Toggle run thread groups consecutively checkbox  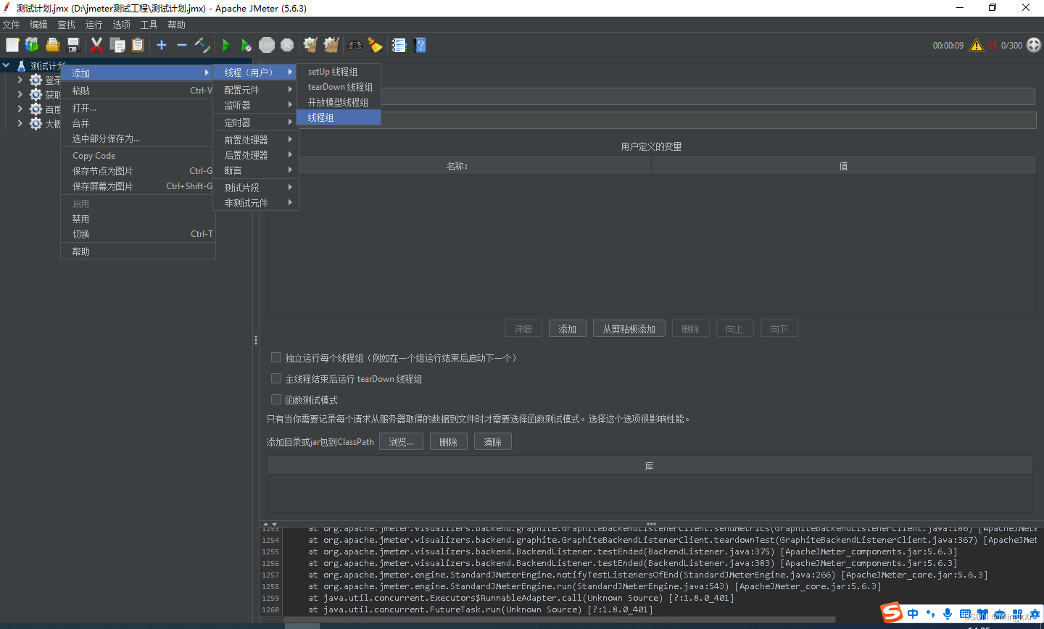click(276, 357)
